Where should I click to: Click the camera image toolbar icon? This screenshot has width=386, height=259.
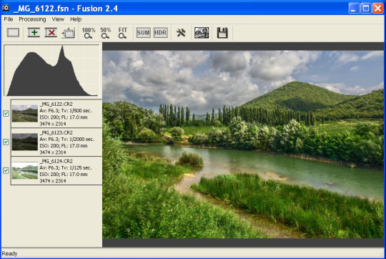[68, 33]
